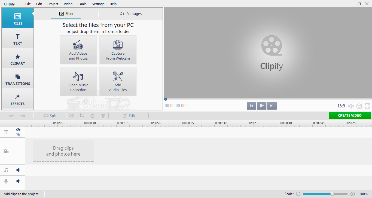Click the preview volume speaker icon
372x198 pixels.
(x=351, y=106)
